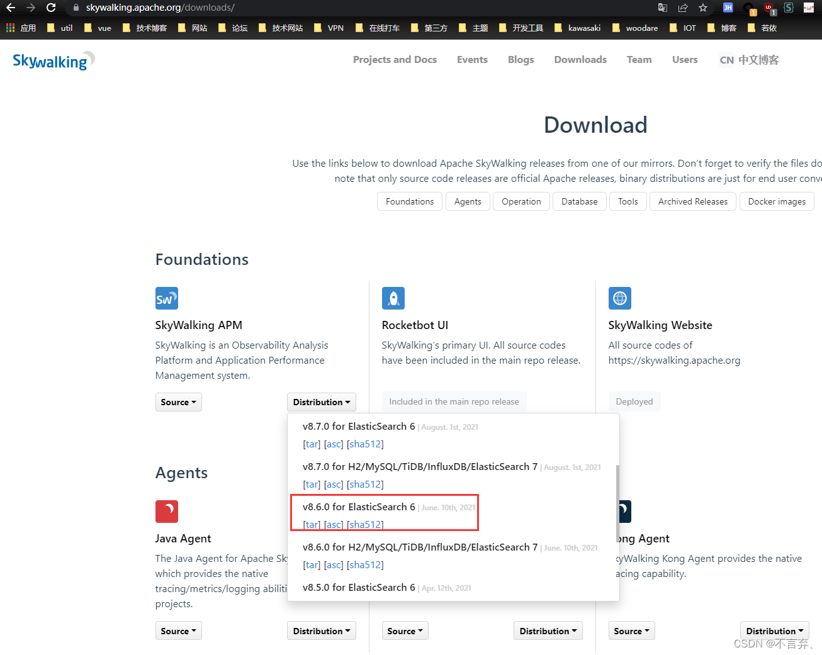
Task: Open the Blogs page
Action: click(521, 60)
